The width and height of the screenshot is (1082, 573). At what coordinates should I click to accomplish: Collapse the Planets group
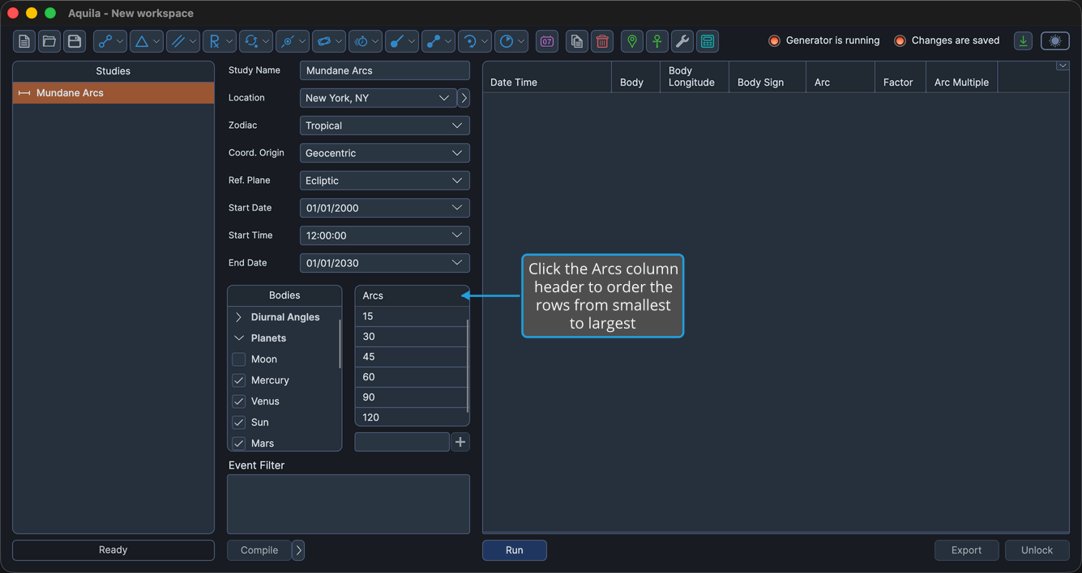point(239,338)
